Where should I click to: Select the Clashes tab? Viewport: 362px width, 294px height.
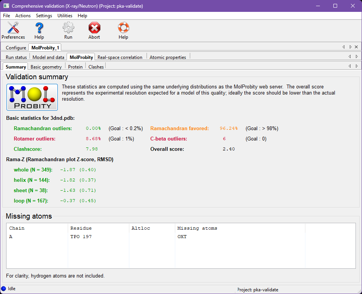[x=96, y=66]
